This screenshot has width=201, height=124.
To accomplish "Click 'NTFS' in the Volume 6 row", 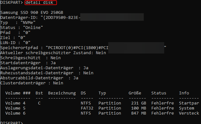I will [86, 113].
